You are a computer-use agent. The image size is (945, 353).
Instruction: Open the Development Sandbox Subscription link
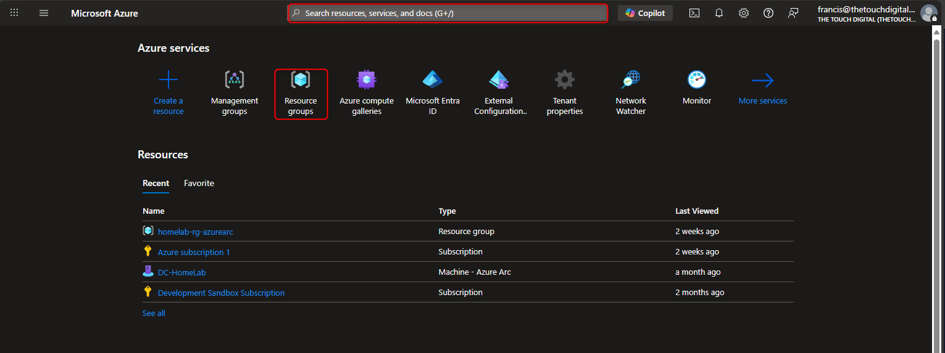tap(221, 293)
